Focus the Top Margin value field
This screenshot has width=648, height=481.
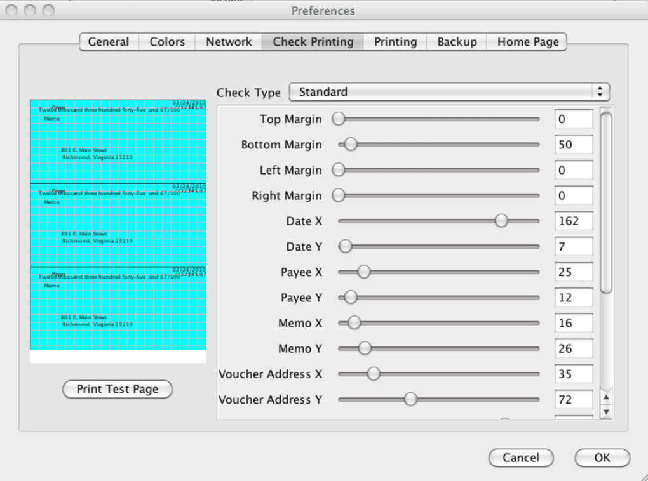tap(574, 119)
